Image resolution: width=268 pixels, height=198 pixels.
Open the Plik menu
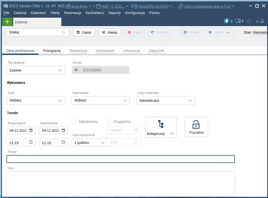pos(6,13)
